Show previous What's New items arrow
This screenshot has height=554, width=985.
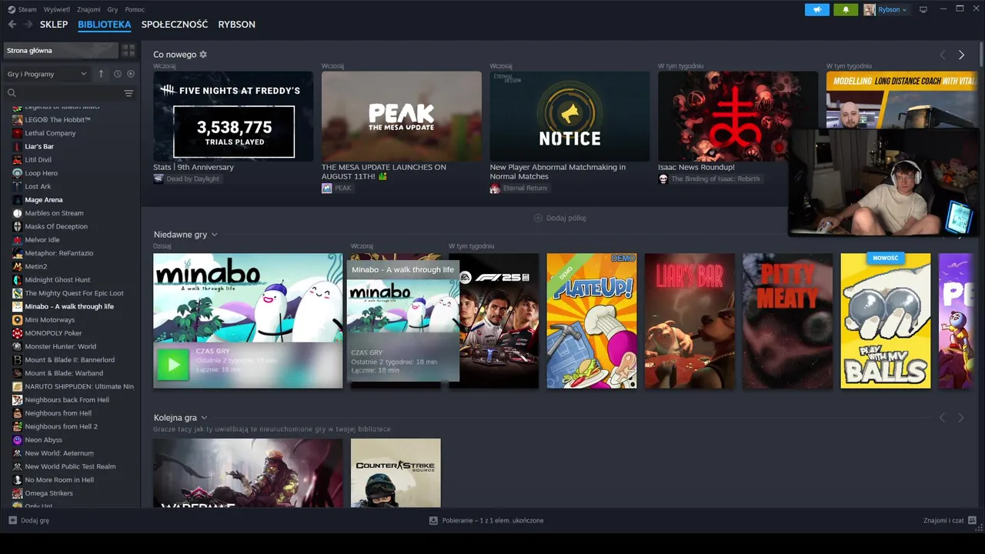943,55
